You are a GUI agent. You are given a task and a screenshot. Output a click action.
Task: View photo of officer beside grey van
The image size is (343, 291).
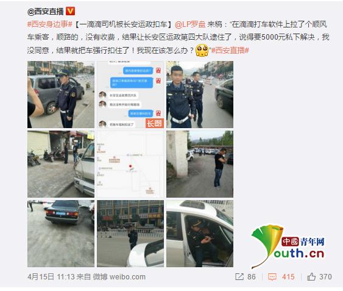tap(61, 95)
